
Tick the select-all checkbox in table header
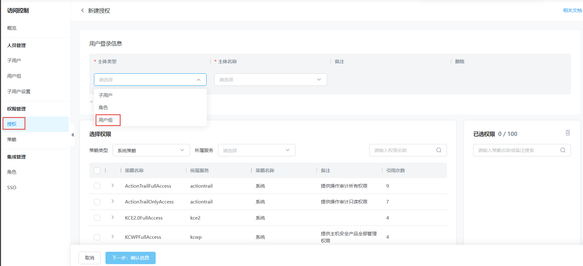[97, 171]
